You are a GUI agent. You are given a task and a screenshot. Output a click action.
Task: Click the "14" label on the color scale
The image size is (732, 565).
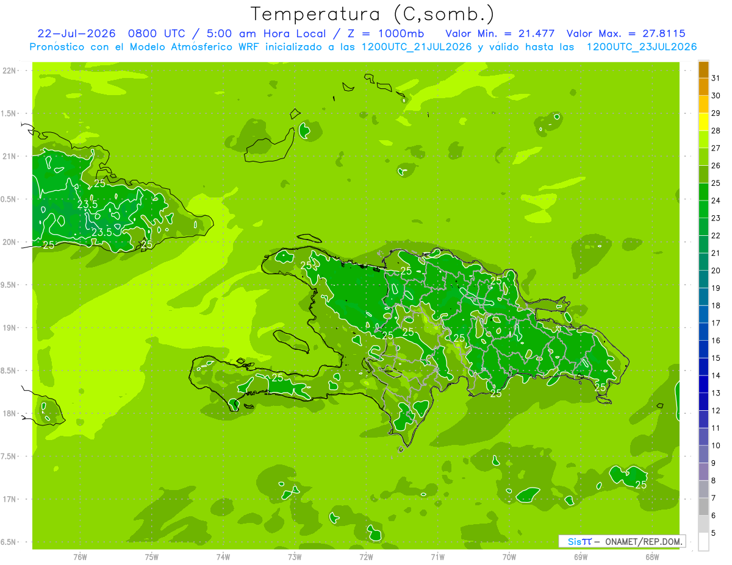(716, 375)
